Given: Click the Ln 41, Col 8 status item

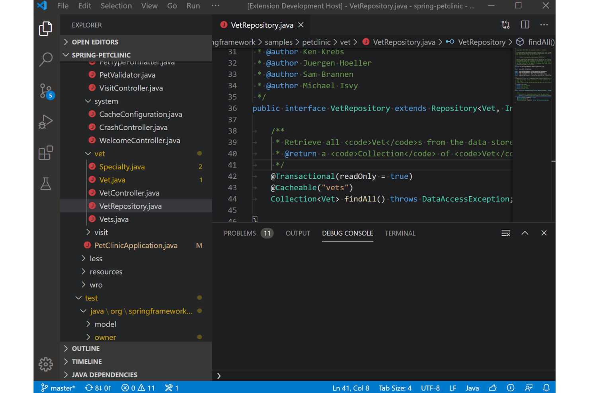Looking at the screenshot, I should (351, 388).
